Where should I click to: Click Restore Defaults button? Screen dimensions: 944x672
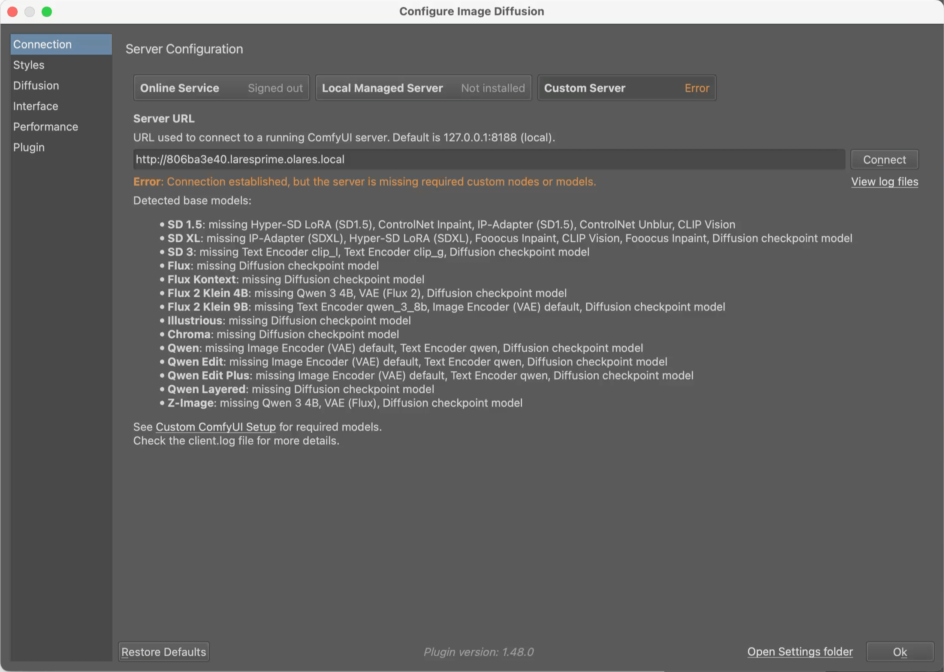pyautogui.click(x=163, y=652)
